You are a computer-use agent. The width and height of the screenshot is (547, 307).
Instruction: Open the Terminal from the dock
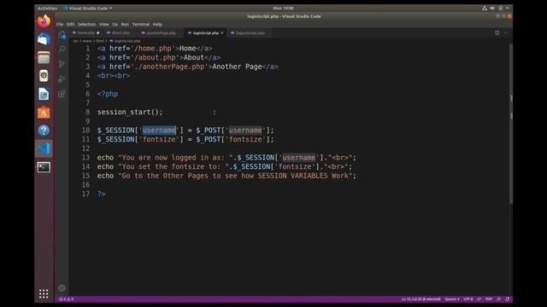(44, 167)
